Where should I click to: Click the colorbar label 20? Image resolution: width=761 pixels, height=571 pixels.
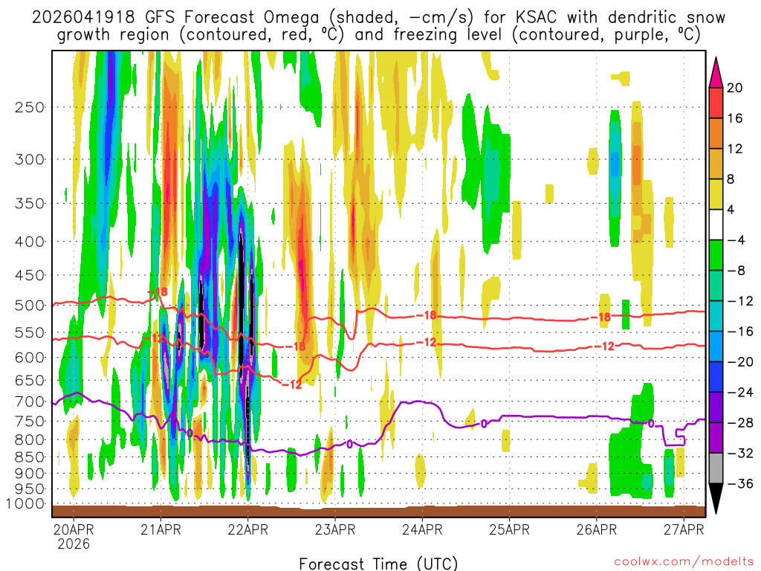735,88
